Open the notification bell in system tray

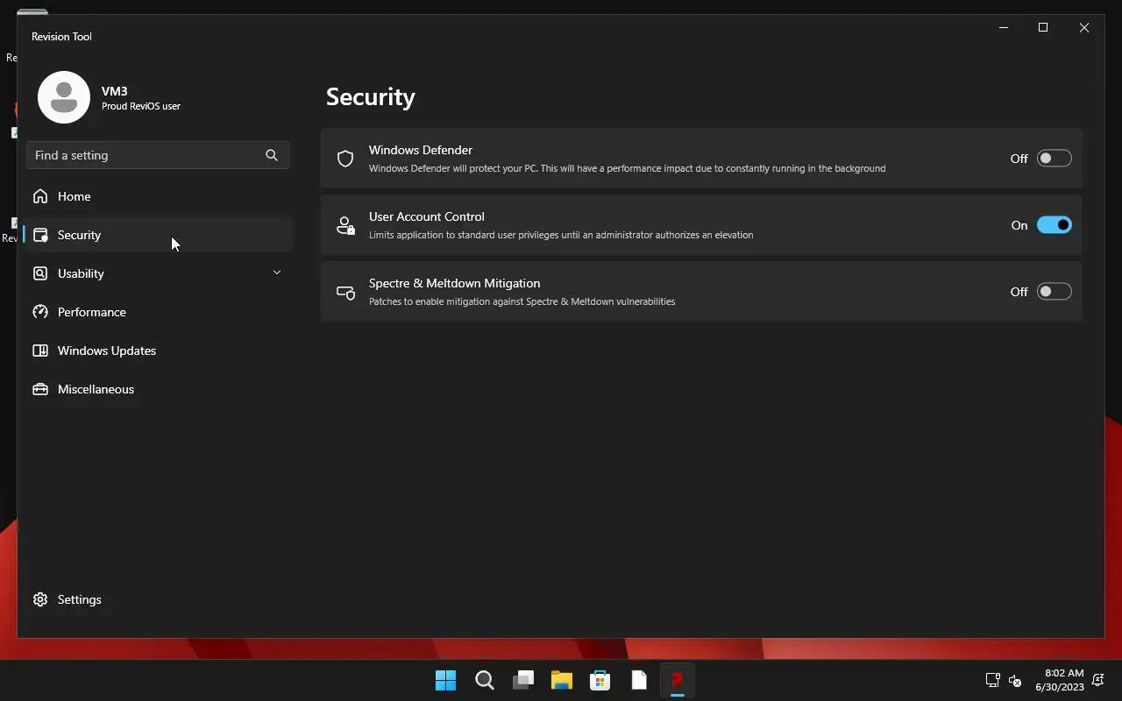pyautogui.click(x=1098, y=680)
